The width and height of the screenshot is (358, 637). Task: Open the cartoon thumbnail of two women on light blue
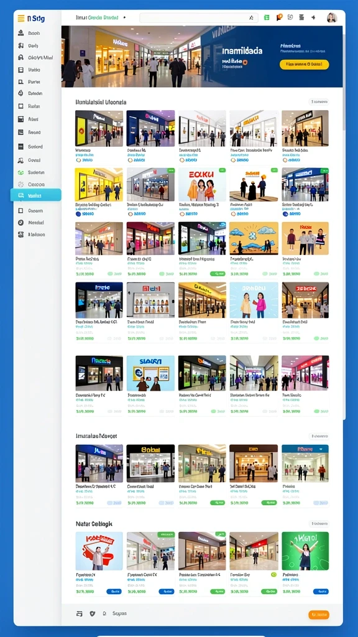pyautogui.click(x=254, y=300)
